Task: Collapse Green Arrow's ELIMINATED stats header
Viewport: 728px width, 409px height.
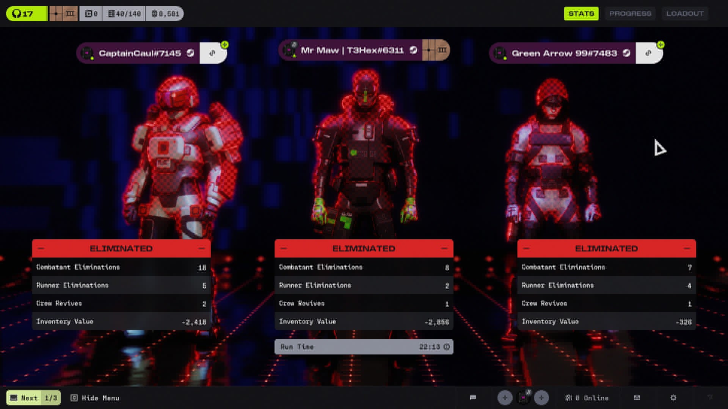Action: (x=687, y=248)
